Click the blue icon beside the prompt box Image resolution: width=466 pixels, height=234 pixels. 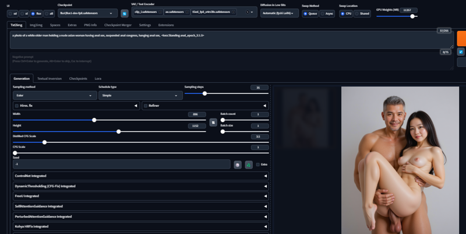coord(461,51)
